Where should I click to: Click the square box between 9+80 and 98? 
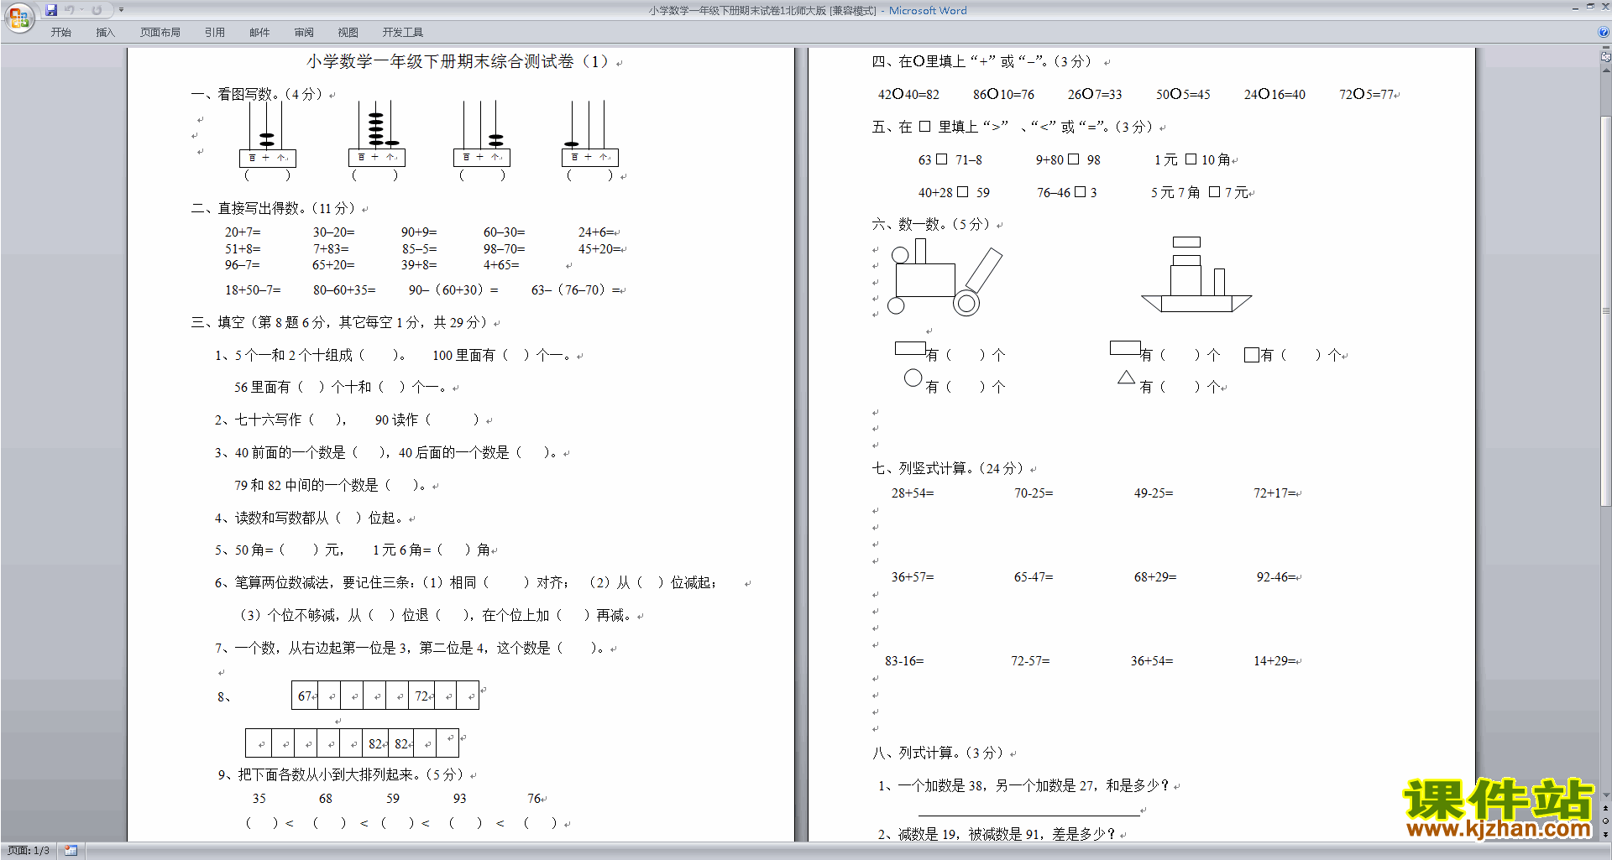click(x=1073, y=159)
